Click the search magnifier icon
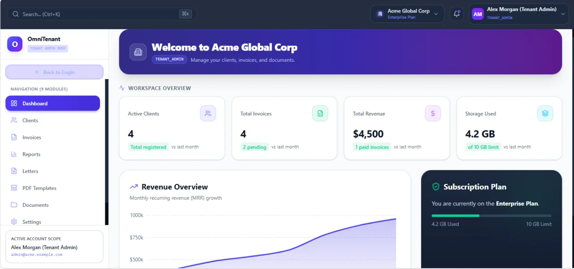 coord(16,14)
